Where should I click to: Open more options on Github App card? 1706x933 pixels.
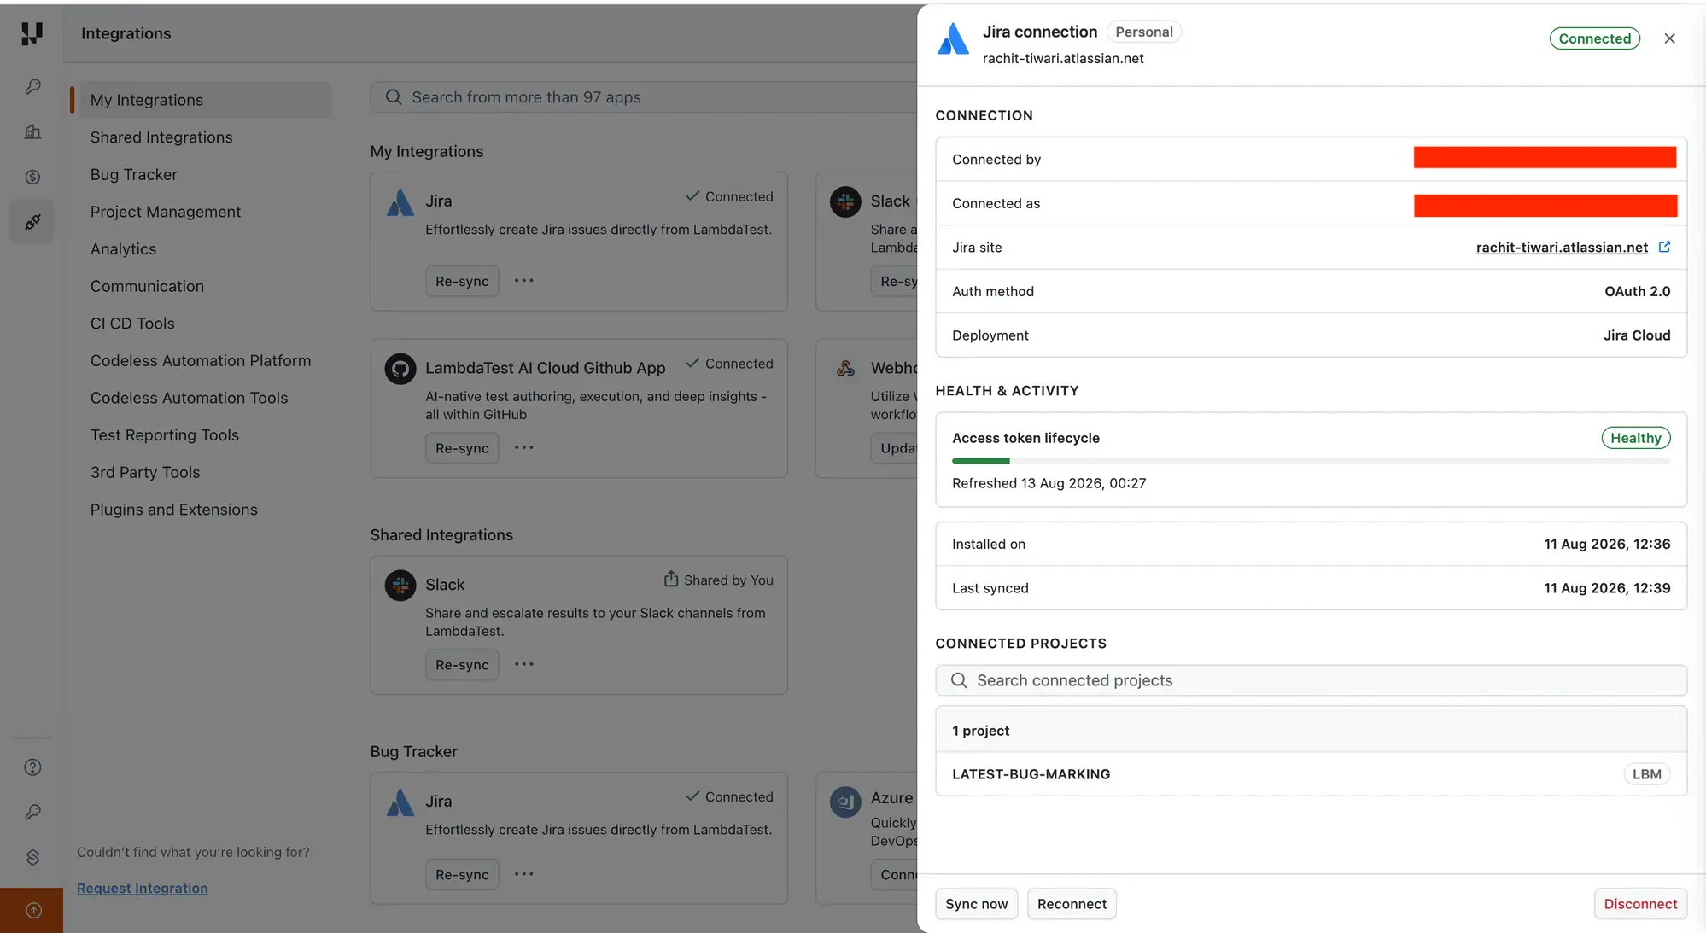(x=523, y=447)
